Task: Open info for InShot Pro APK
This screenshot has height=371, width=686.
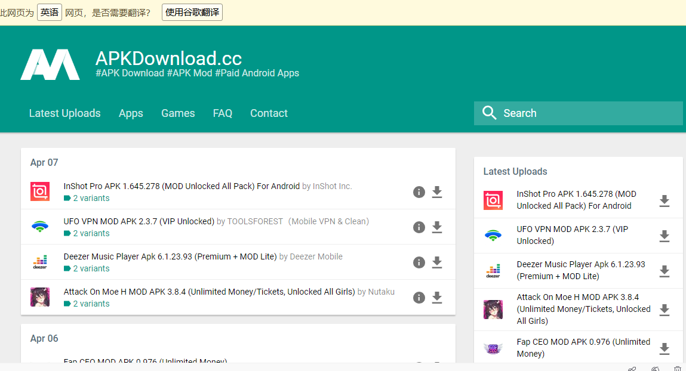Action: point(419,192)
